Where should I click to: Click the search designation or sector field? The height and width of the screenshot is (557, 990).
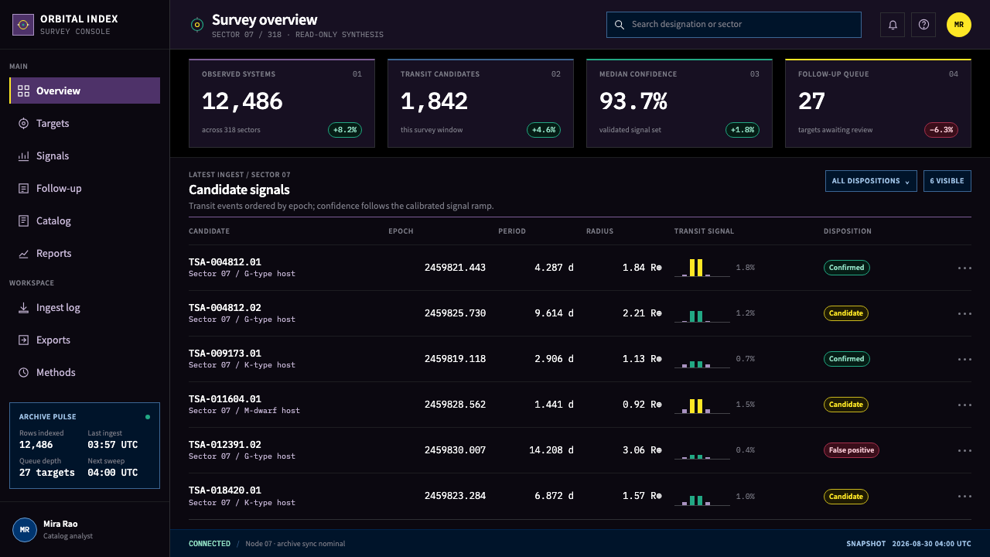coord(734,25)
